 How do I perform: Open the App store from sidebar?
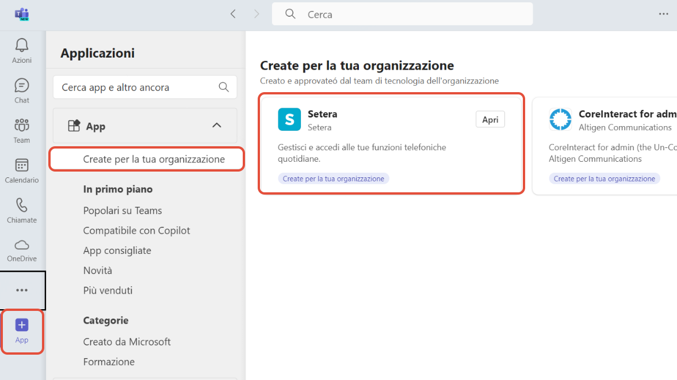pyautogui.click(x=22, y=331)
